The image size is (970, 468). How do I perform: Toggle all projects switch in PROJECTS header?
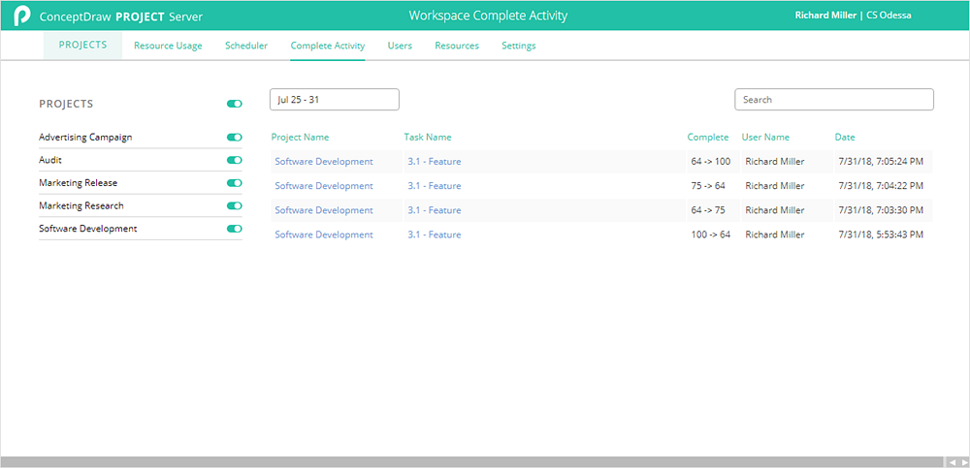click(234, 103)
